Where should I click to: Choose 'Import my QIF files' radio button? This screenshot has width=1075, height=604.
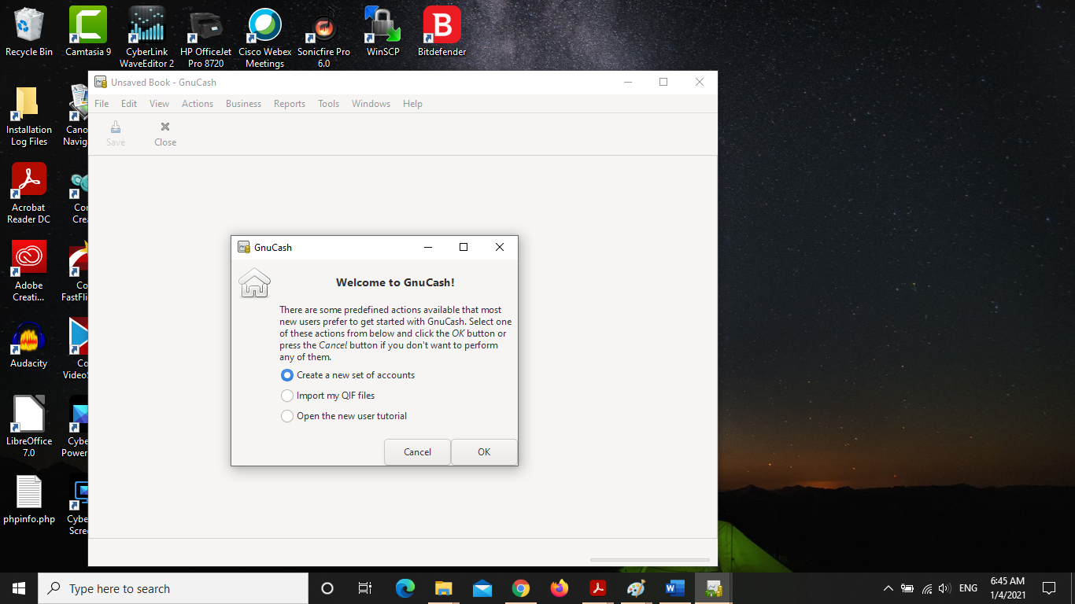287,396
